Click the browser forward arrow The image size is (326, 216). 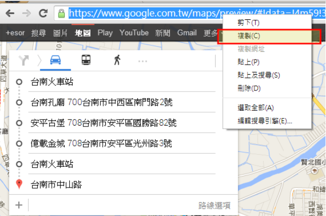point(25,12)
